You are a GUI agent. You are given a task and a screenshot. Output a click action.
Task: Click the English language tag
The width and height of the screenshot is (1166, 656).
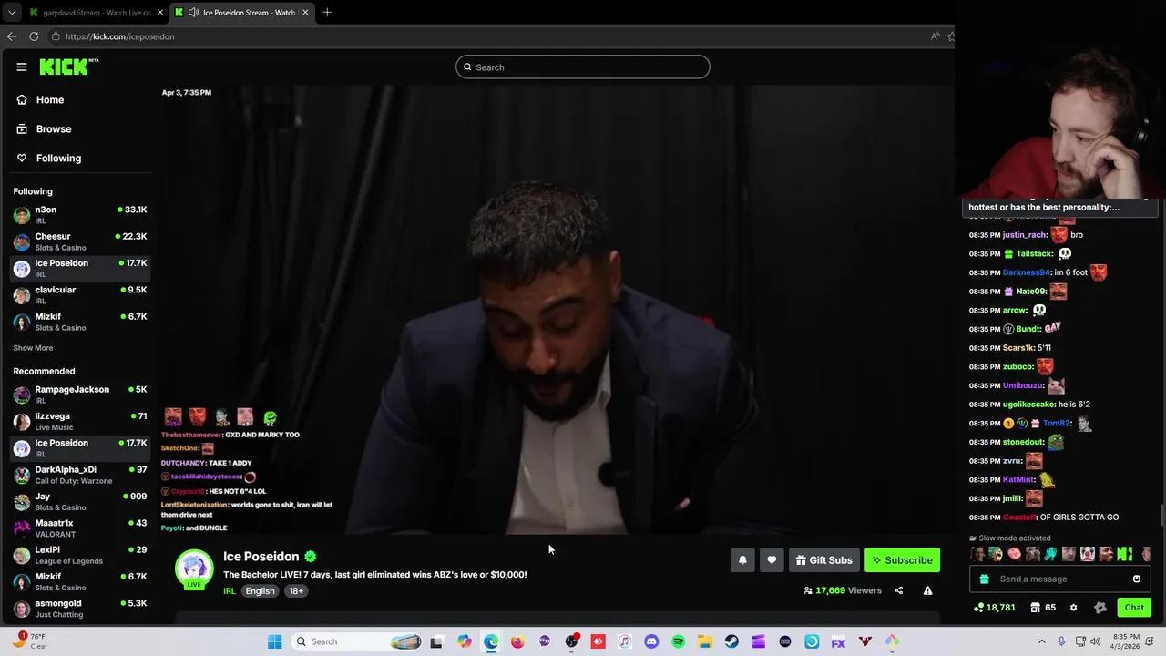coord(260,591)
